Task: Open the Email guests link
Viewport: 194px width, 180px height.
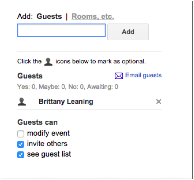Action: point(144,75)
